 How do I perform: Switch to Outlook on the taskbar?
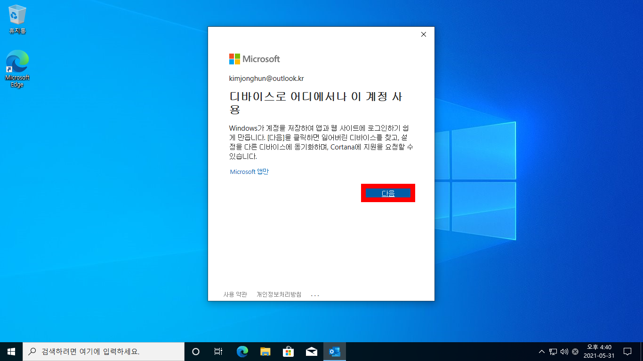tap(335, 352)
